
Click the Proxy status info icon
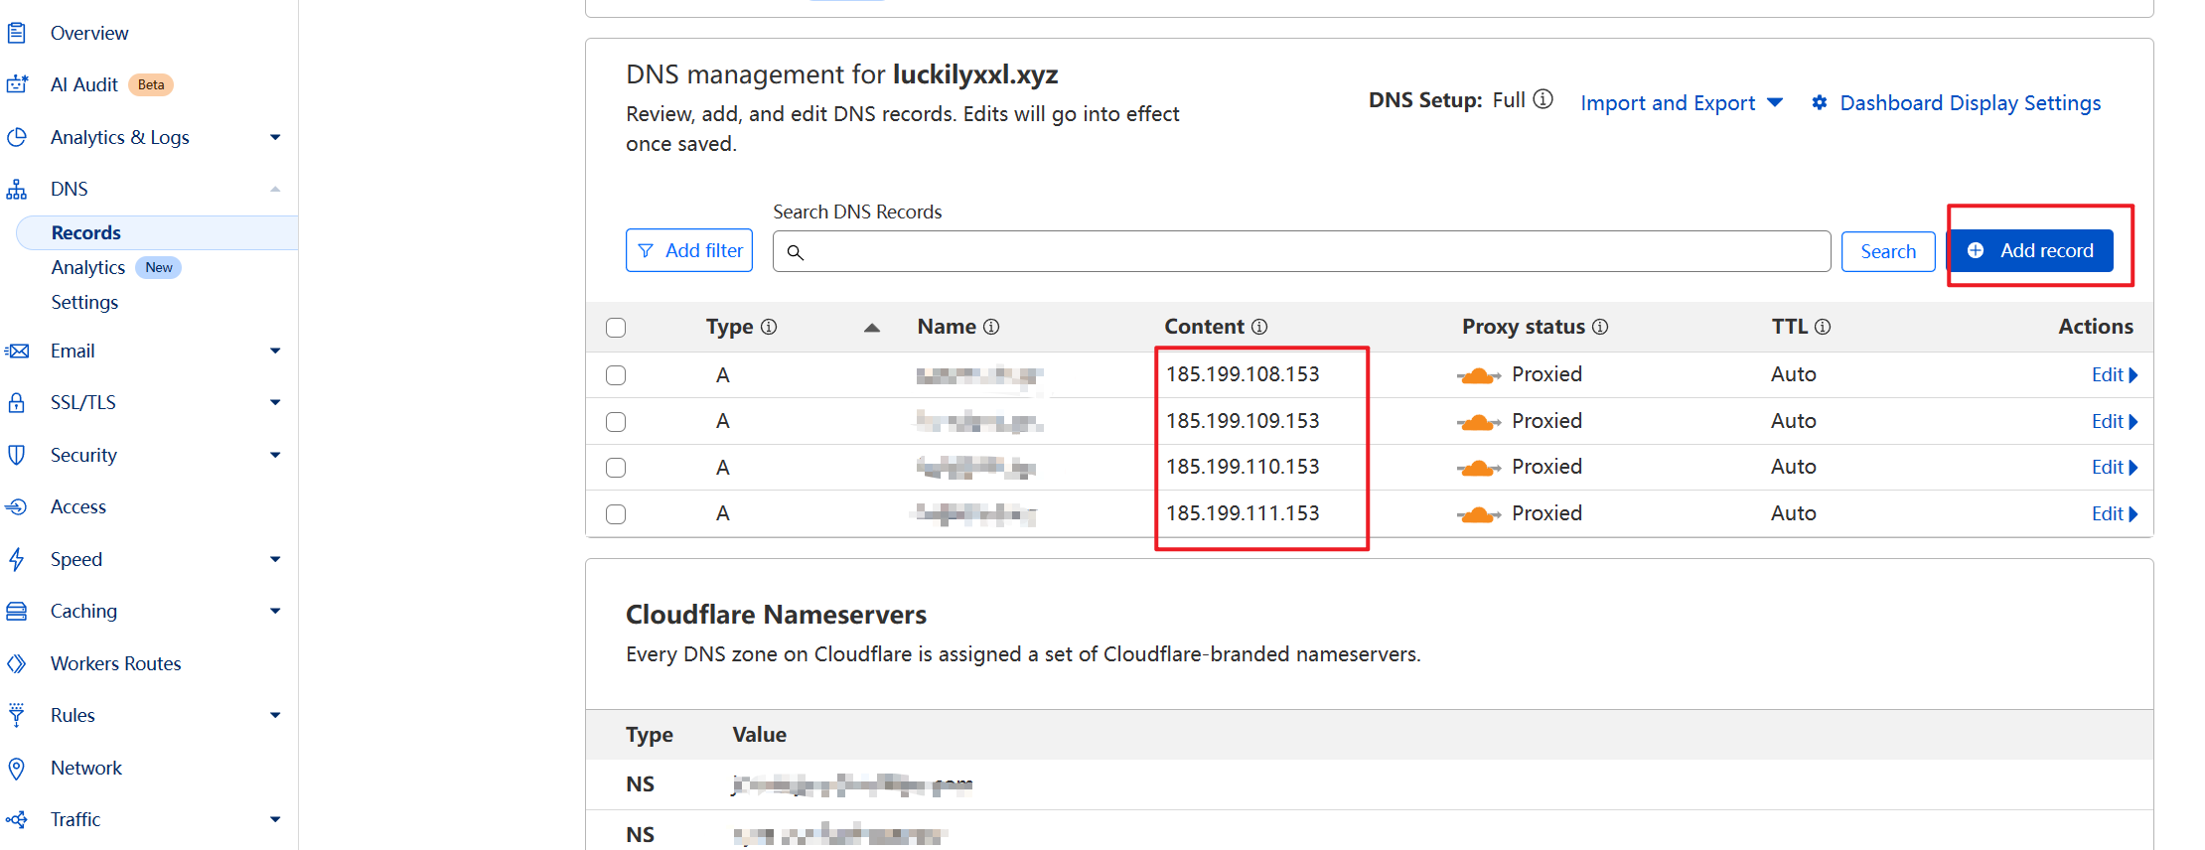(x=1600, y=327)
